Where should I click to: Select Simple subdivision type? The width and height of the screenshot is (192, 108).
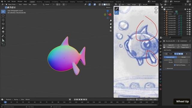point(183,57)
